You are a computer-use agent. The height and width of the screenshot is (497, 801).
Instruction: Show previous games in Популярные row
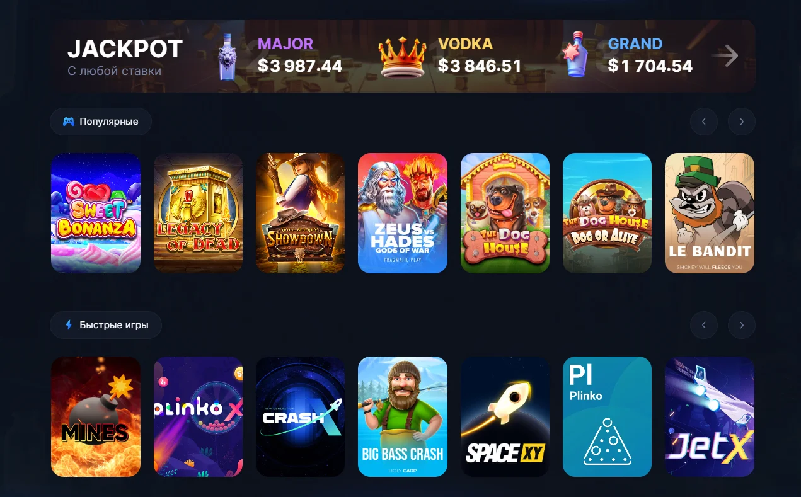[x=704, y=122]
